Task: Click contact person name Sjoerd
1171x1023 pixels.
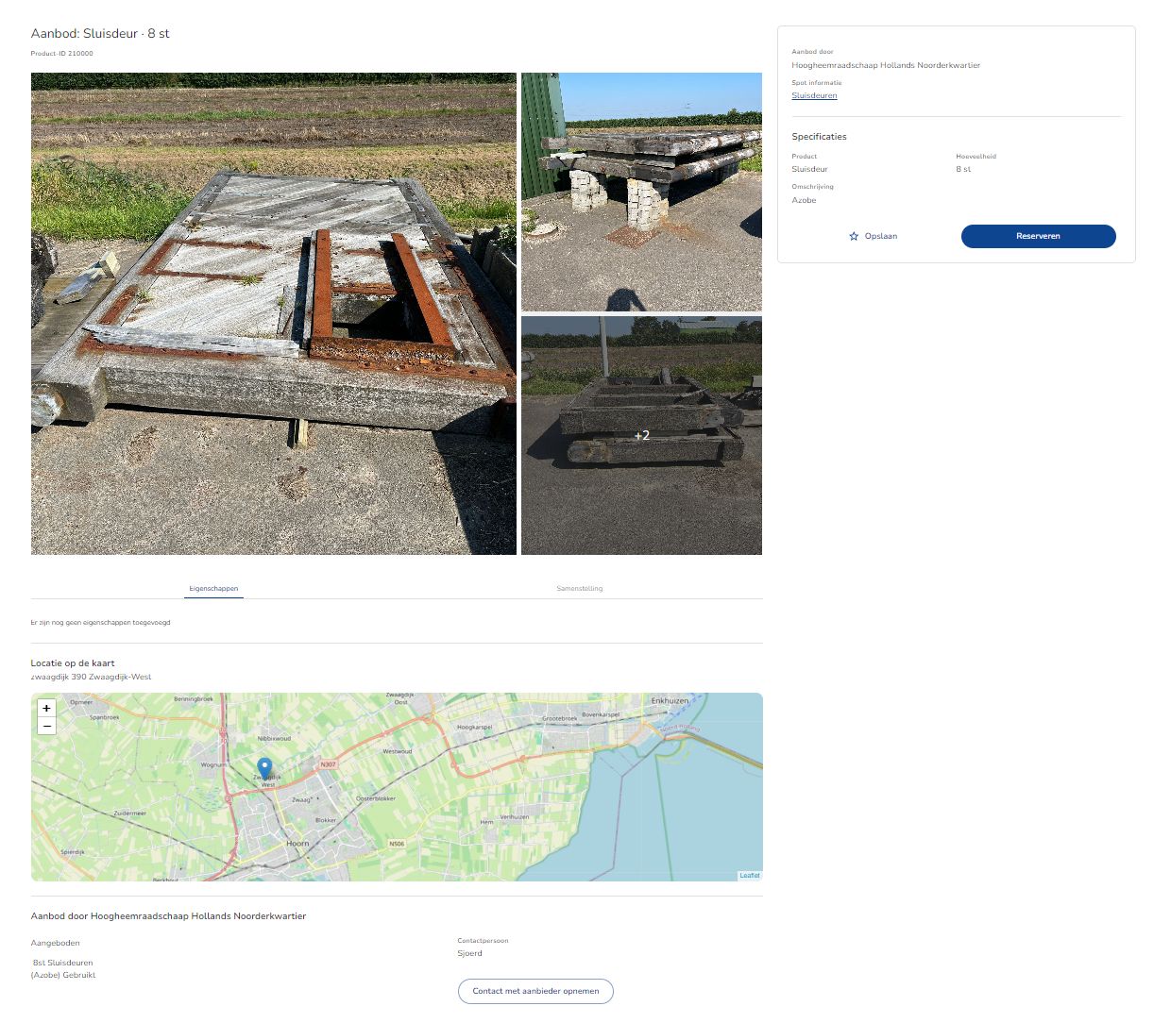Action: coord(469,953)
